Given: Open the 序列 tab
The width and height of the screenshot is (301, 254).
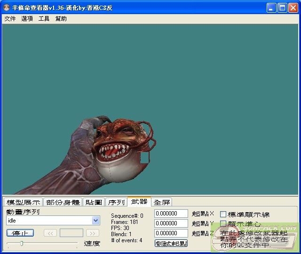Looking at the screenshot, I should pos(116,202).
